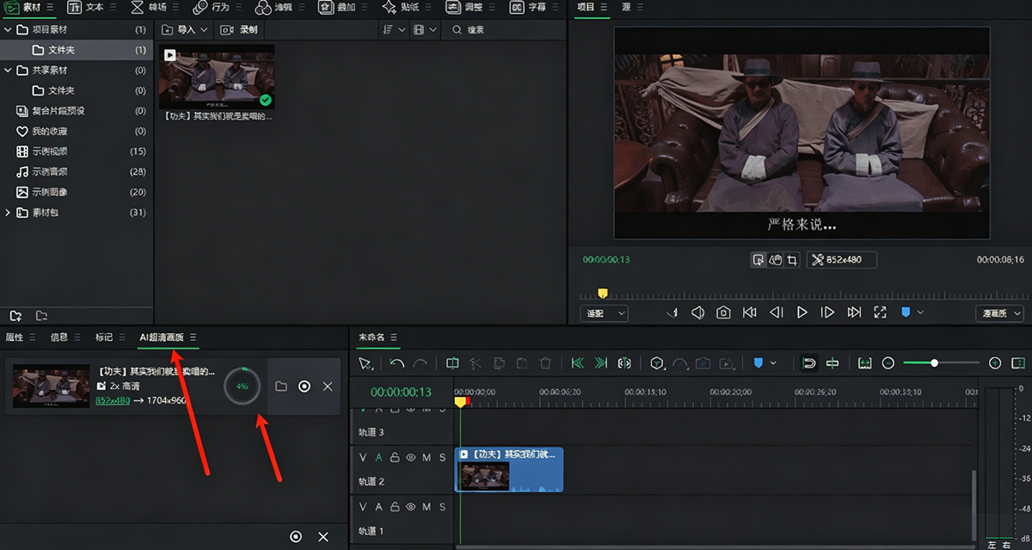
Task: Open the 贴纸 stickers tab
Action: 401,7
